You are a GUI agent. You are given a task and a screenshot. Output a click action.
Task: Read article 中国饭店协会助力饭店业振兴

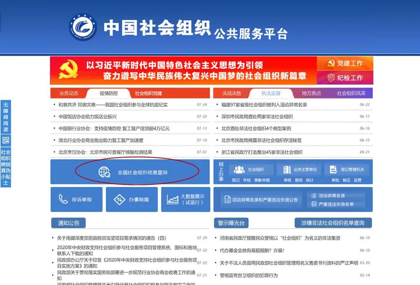point(87,117)
